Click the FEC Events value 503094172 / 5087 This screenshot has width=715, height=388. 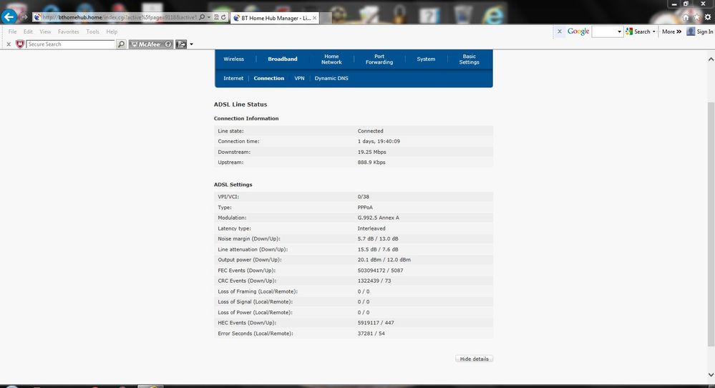pos(380,271)
